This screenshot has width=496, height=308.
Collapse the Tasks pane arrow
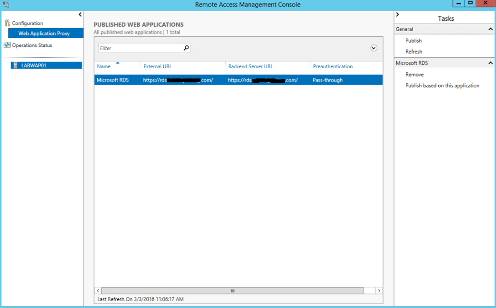(x=398, y=14)
